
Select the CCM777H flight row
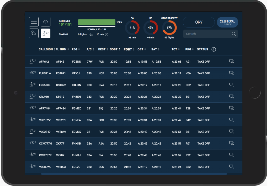[x=129, y=143]
